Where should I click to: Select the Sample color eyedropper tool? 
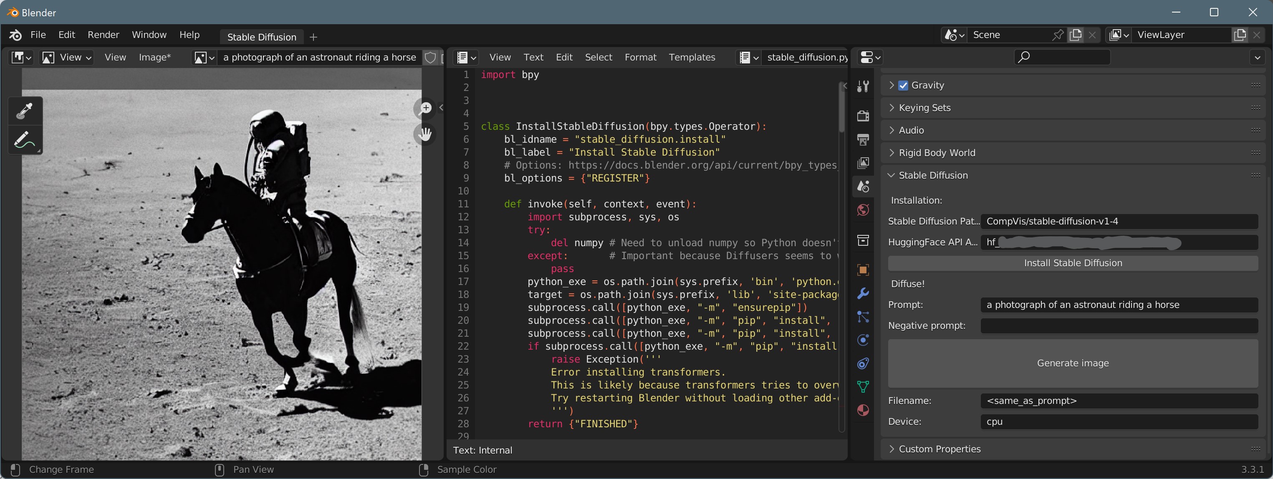[25, 111]
